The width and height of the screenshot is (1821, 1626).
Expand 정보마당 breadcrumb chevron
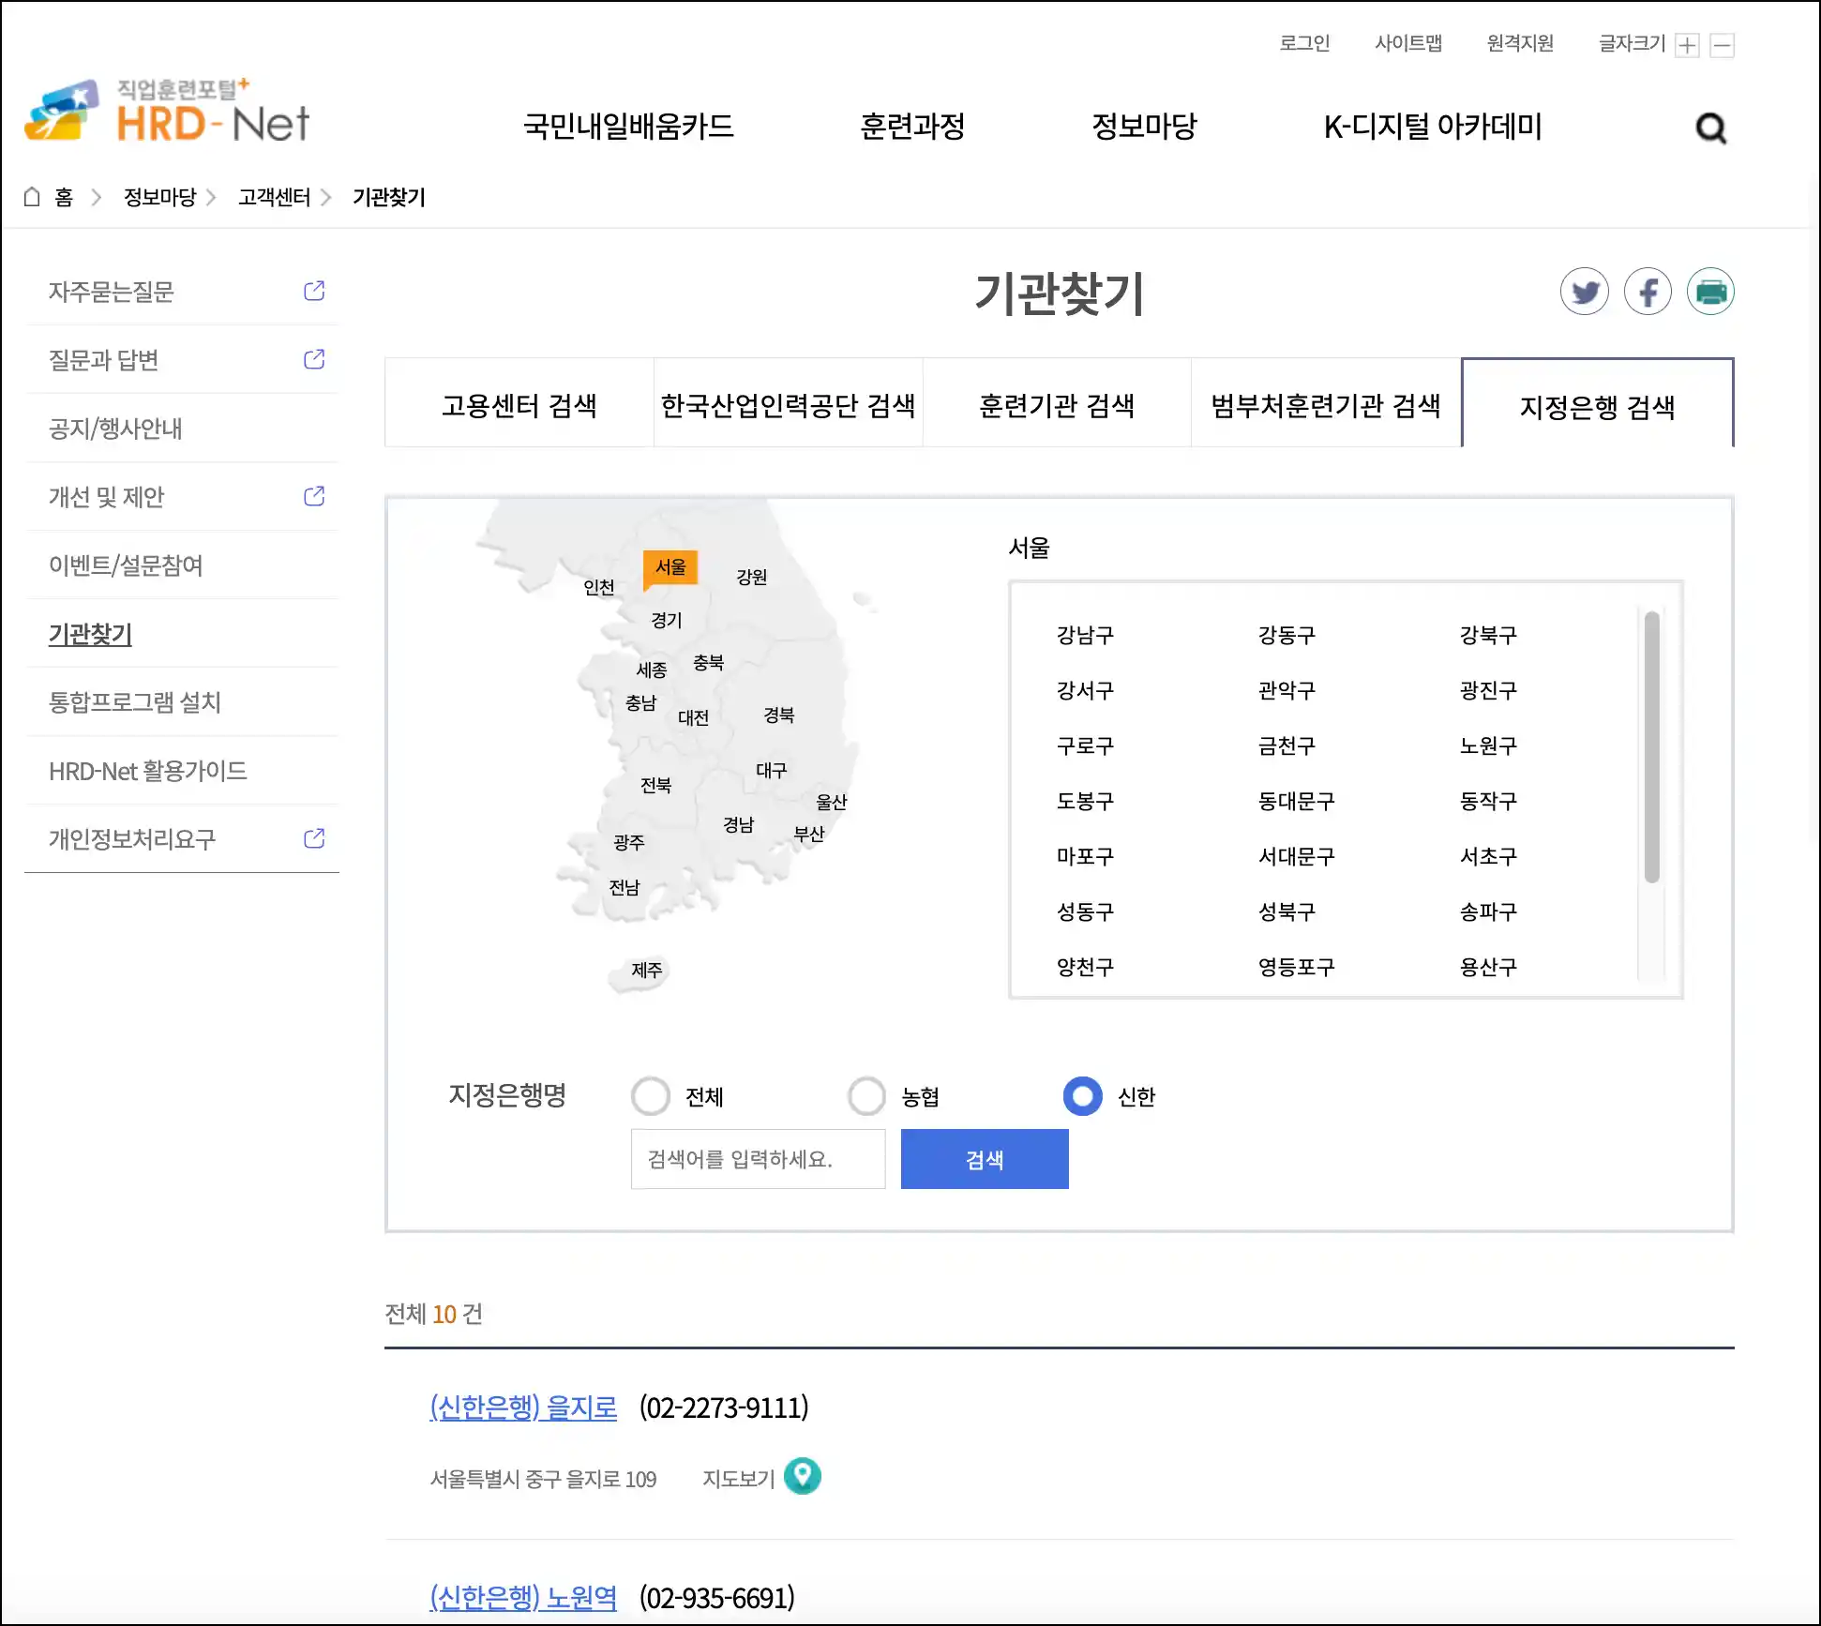211,197
